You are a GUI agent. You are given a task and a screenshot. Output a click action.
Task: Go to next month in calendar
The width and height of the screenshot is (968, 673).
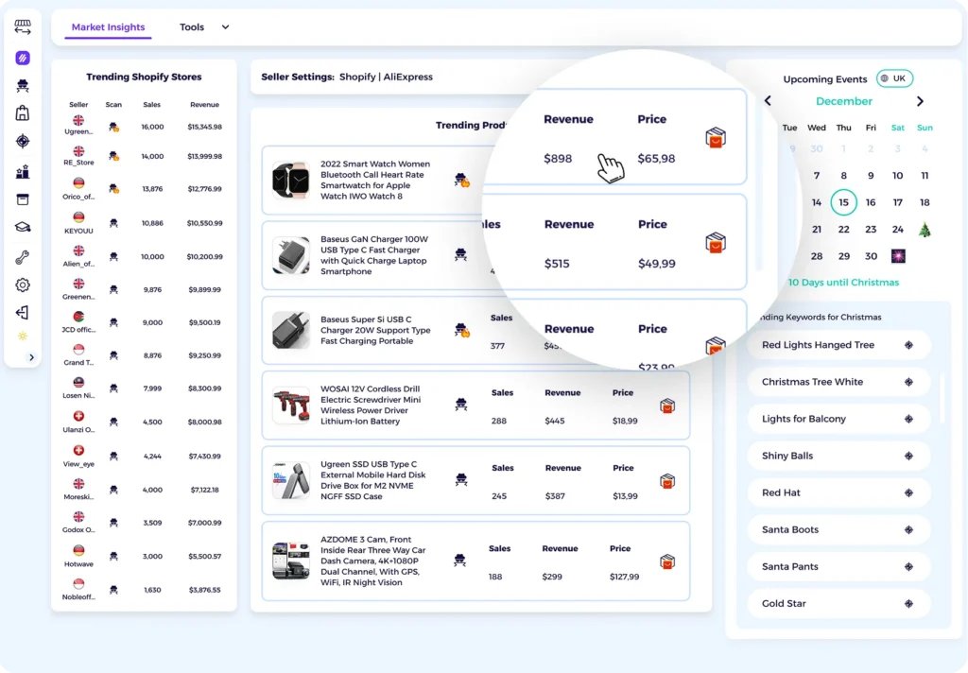920,101
